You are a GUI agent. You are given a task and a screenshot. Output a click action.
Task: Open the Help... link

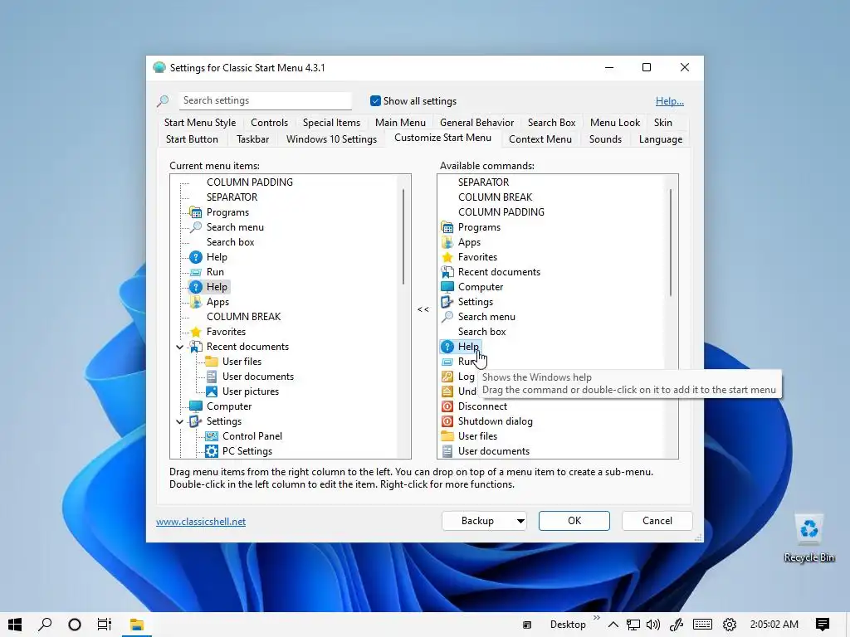670,101
